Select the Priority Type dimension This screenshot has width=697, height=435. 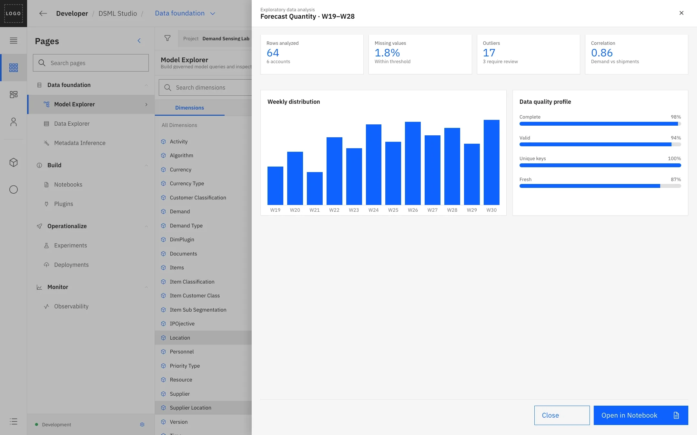pos(203,366)
